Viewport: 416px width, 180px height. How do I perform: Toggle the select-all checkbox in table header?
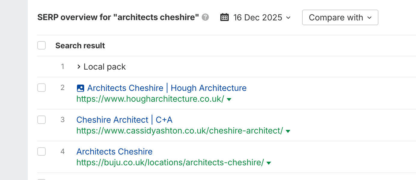click(x=41, y=46)
